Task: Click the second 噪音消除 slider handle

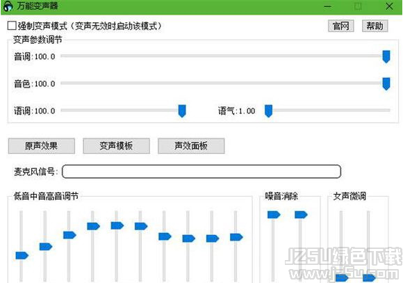Action: (x=301, y=215)
